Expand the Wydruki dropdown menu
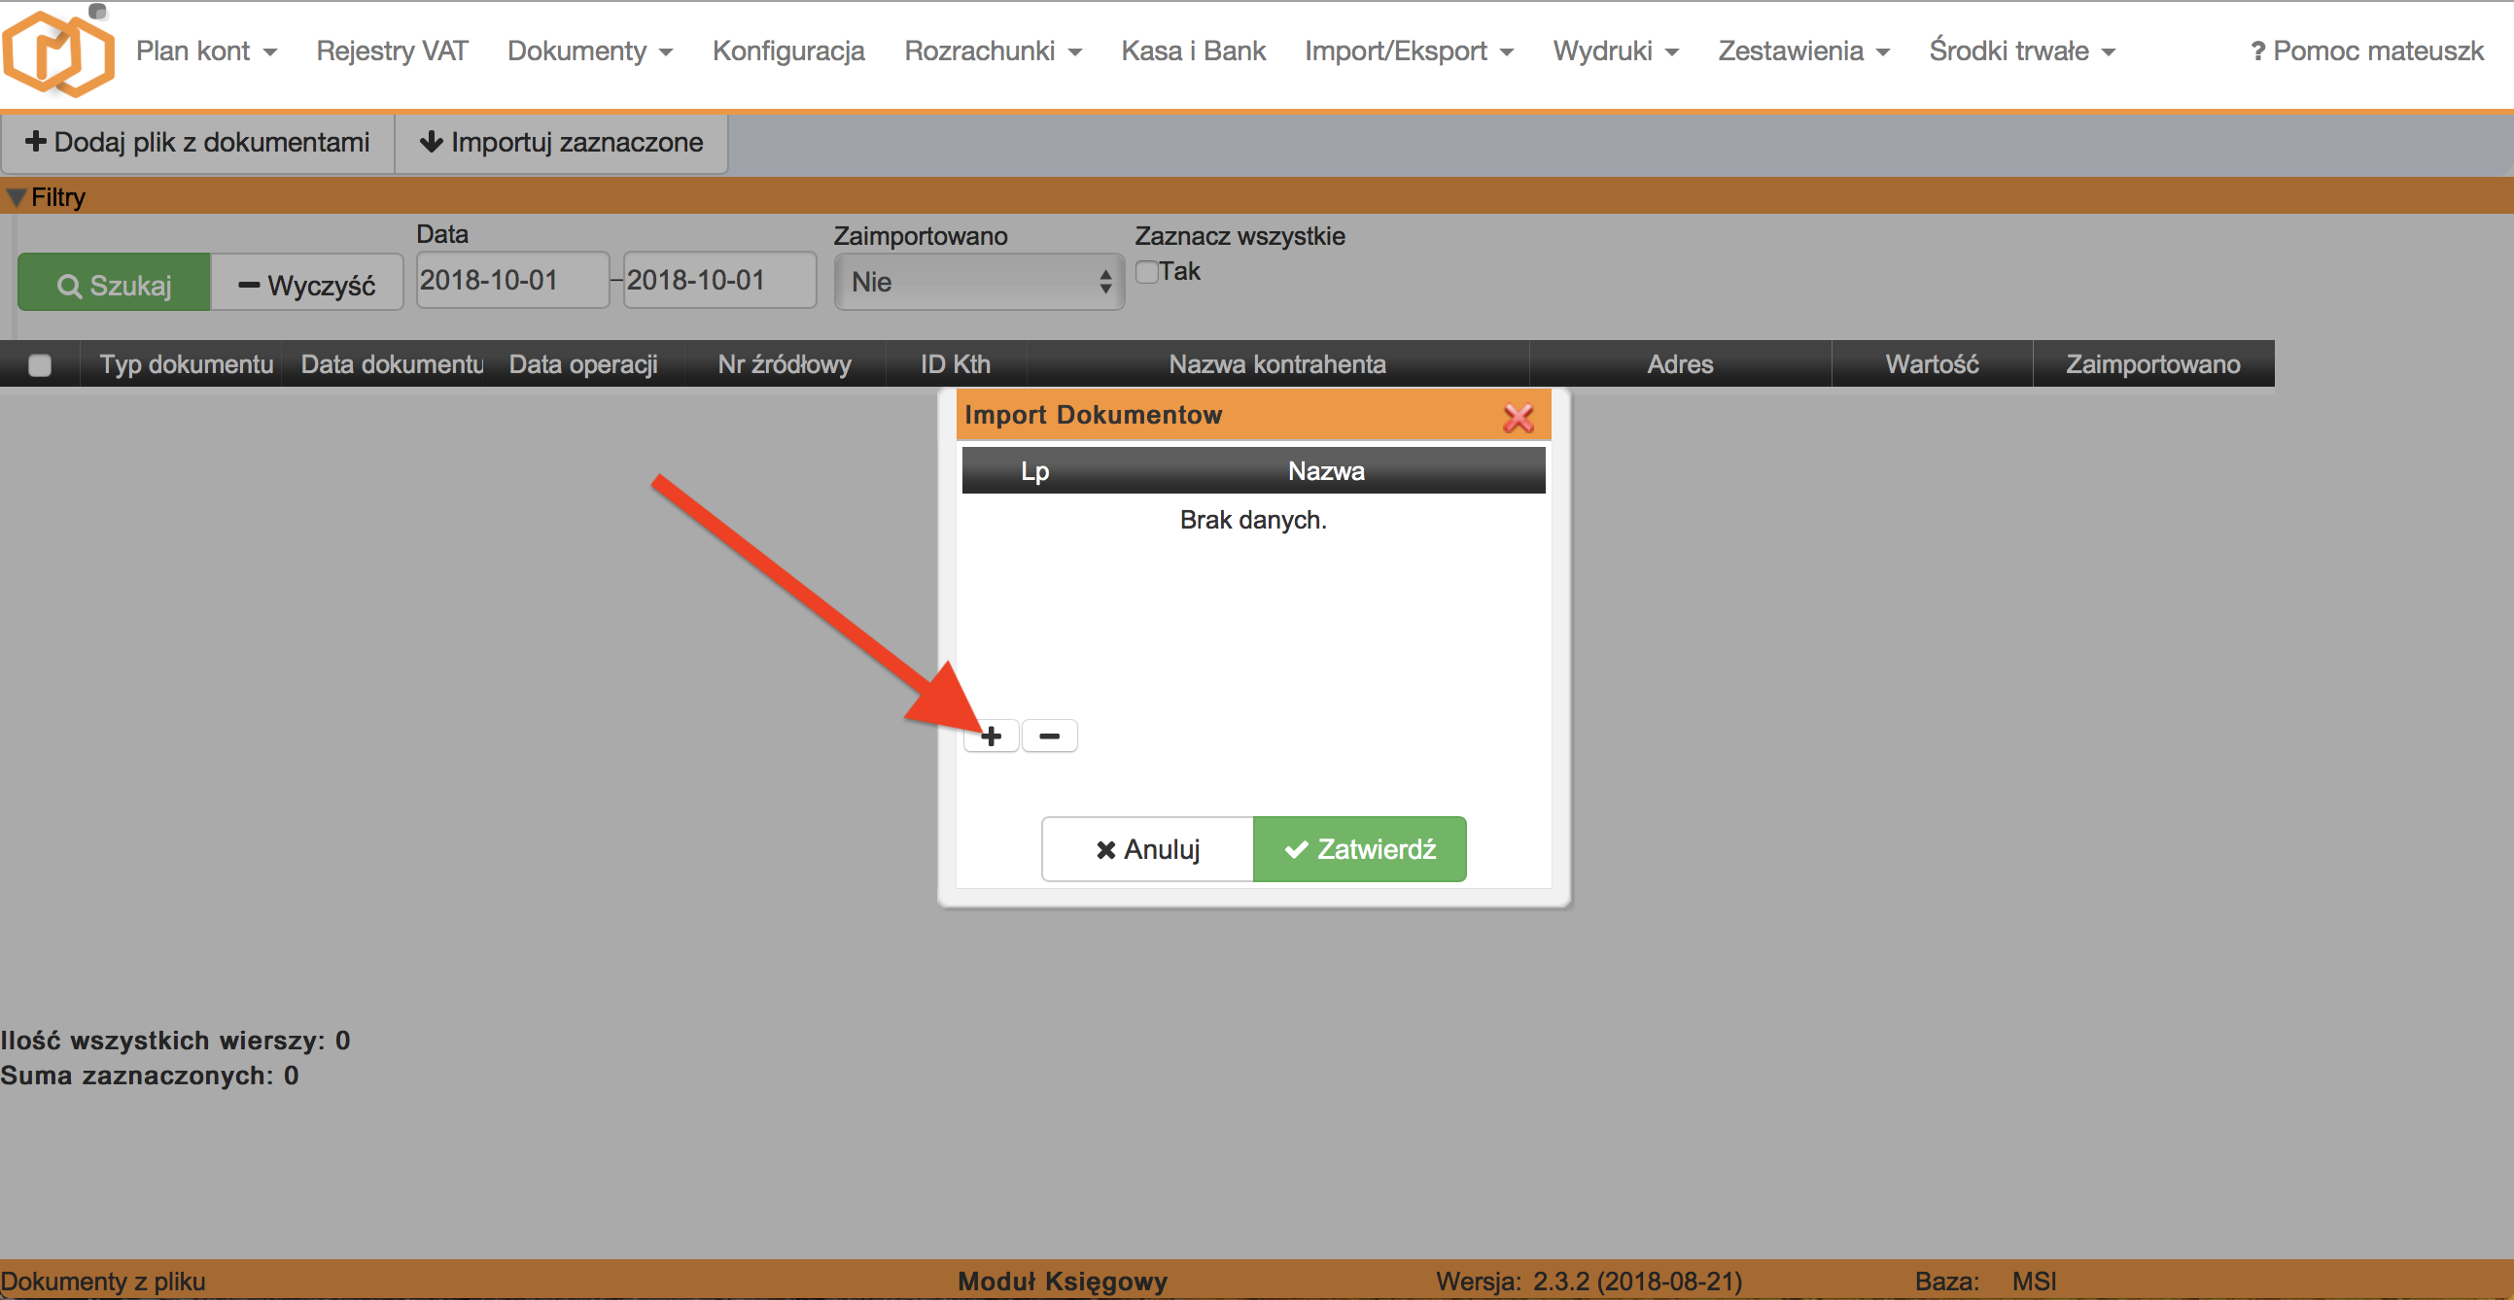Viewport: 2514px width, 1300px height. pyautogui.click(x=1615, y=51)
